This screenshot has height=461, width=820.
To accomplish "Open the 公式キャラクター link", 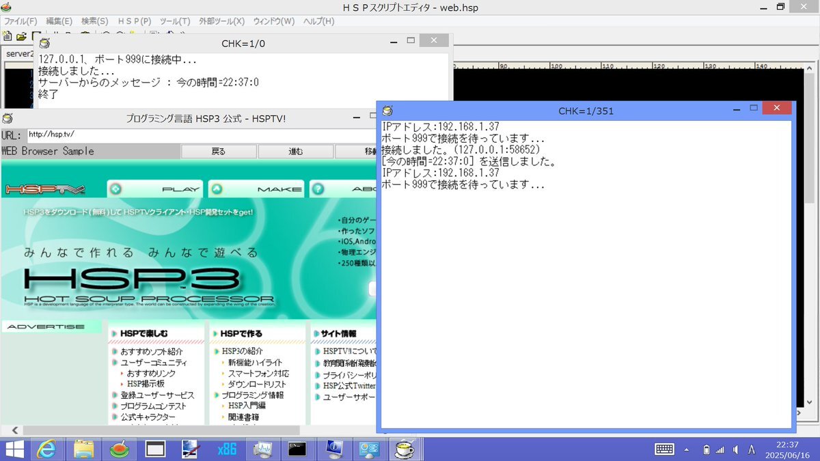I will tap(148, 417).
